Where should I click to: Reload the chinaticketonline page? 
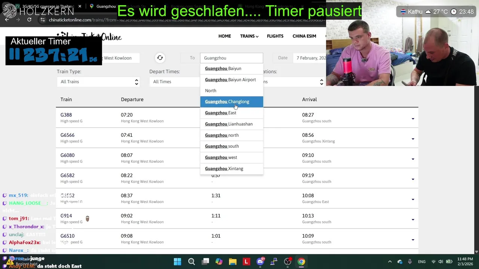[x=29, y=20]
